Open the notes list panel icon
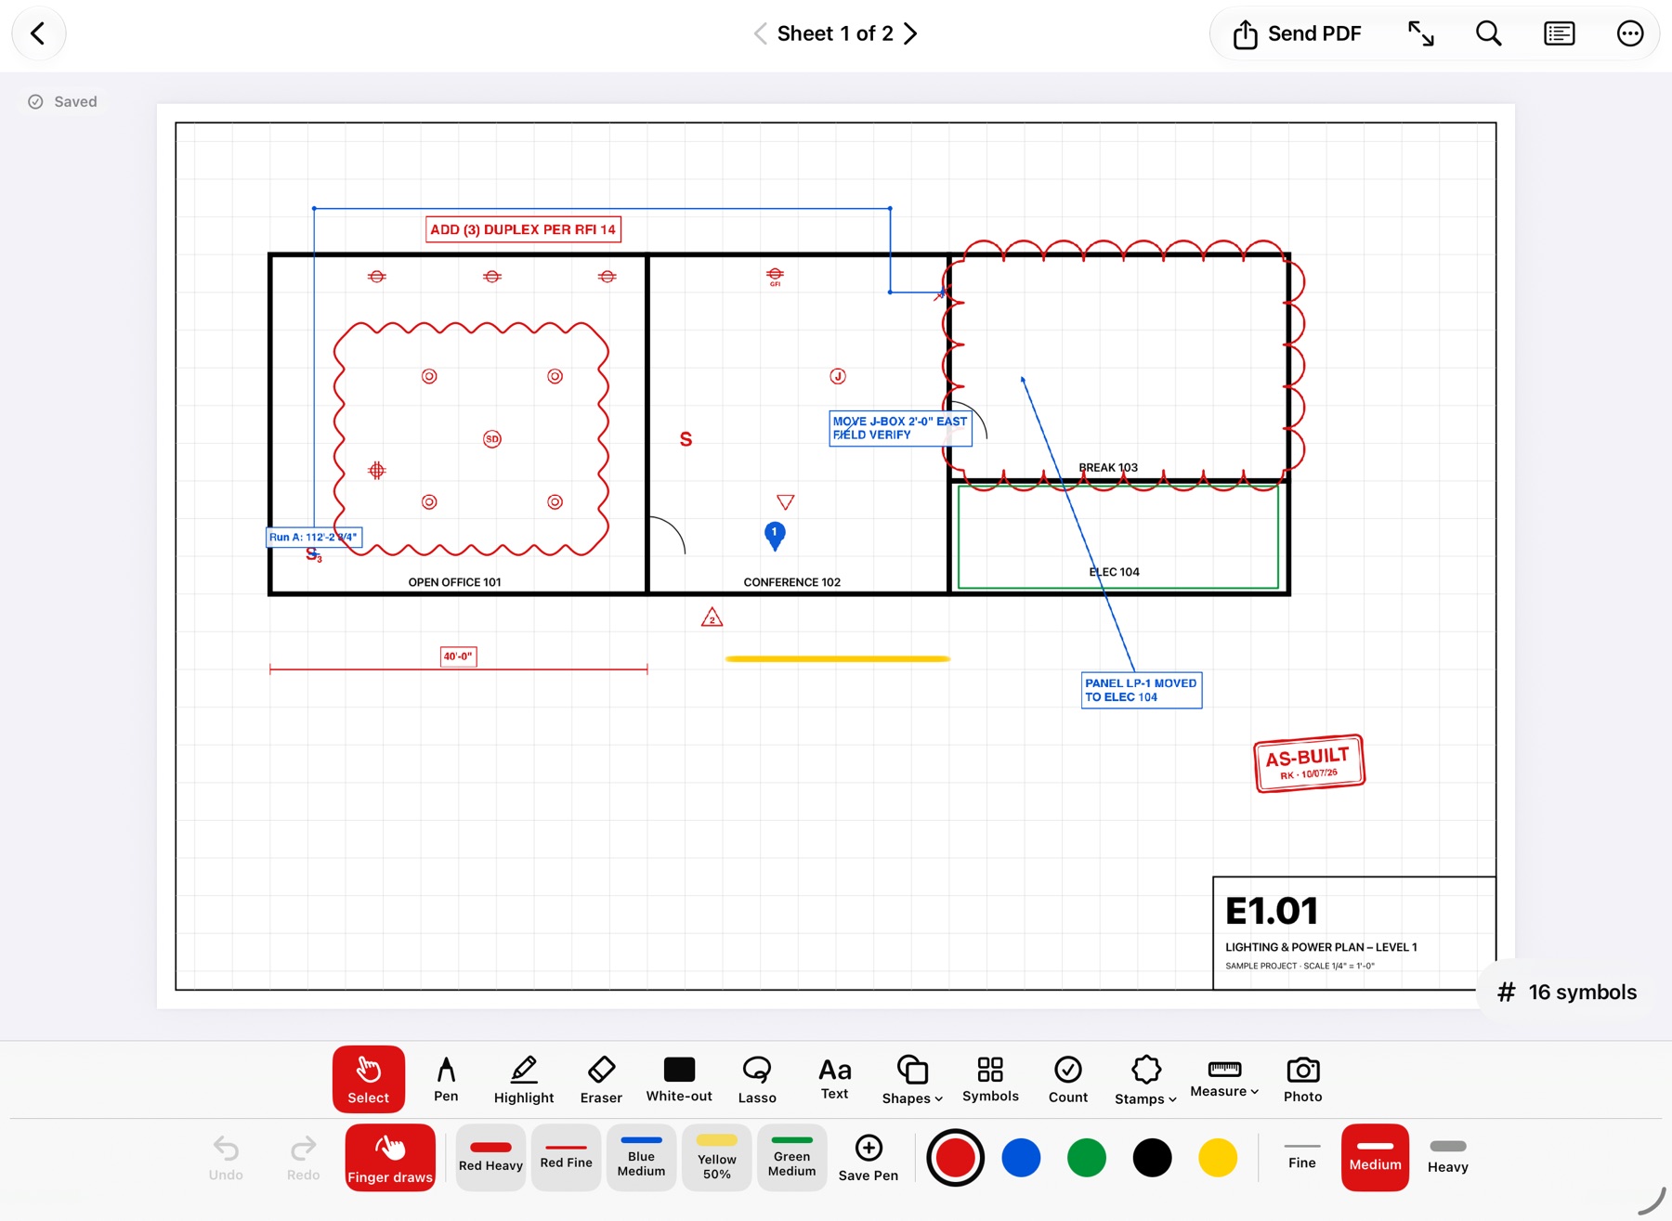Screen dimensions: 1672x1221 1559,34
